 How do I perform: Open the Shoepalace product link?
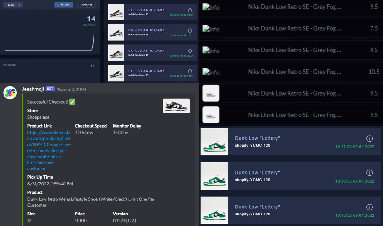(49, 150)
